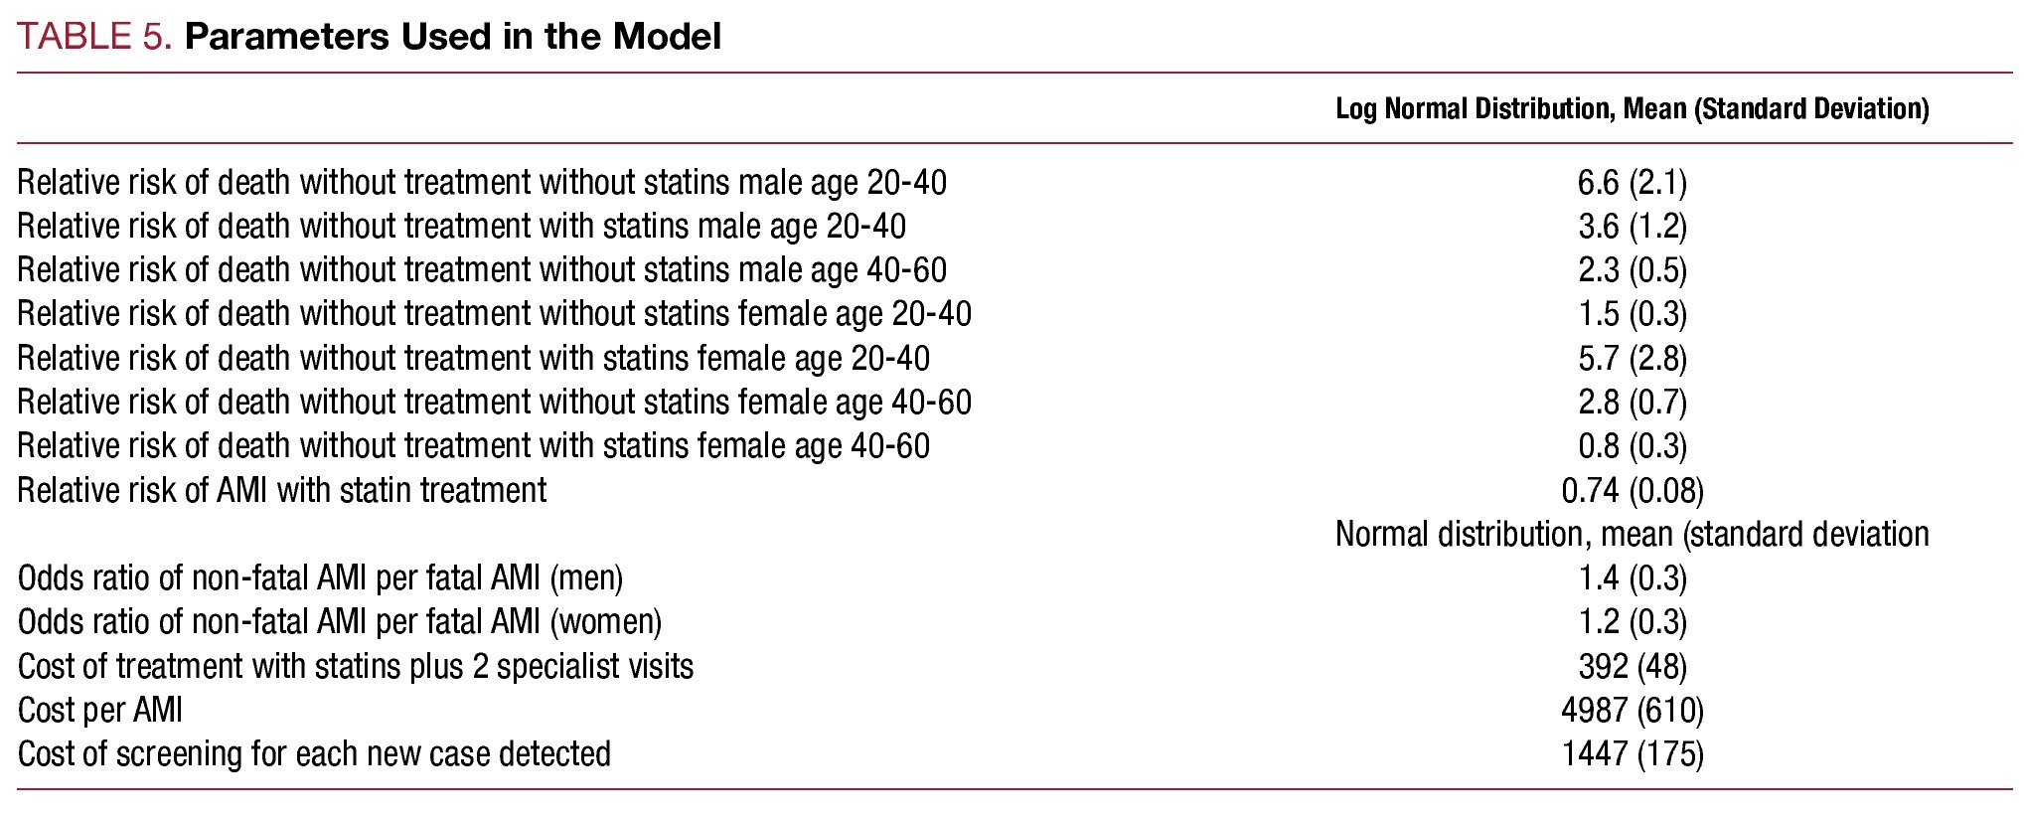Click the "TABLE 5." label
2024x820 pixels.
(x=95, y=37)
